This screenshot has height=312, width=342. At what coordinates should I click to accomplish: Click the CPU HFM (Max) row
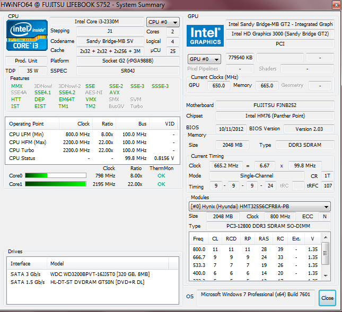click(x=92, y=142)
